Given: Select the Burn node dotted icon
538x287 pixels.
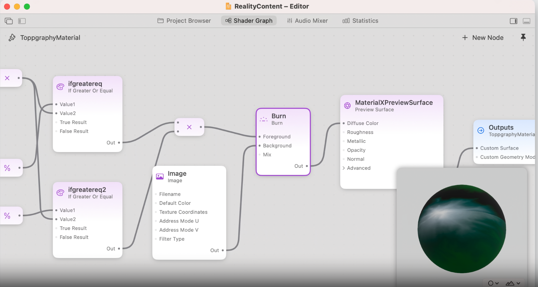Looking at the screenshot, I should (x=263, y=119).
